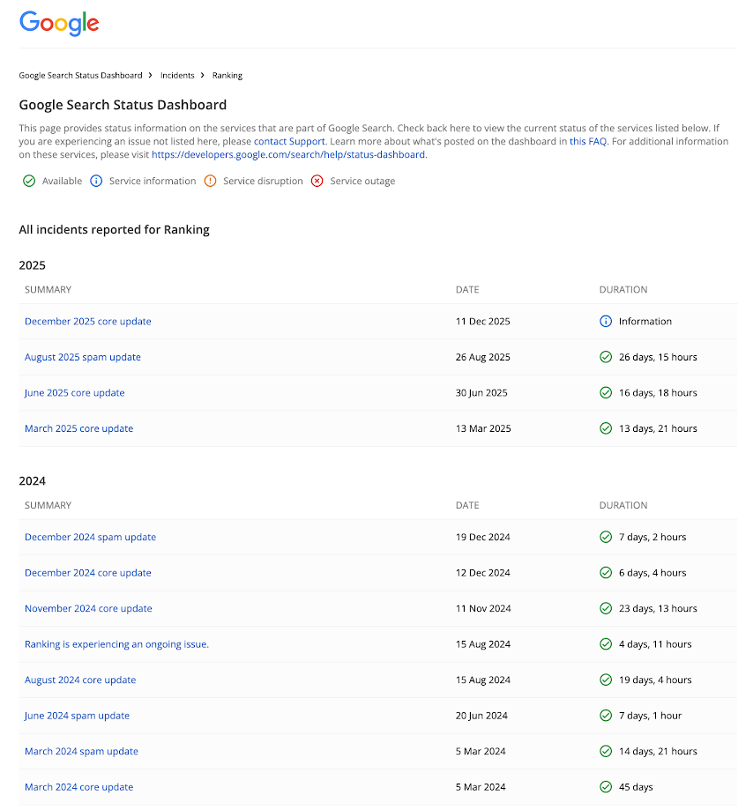
Task: Click the Information icon for December 2025 core update
Action: pyautogui.click(x=605, y=322)
